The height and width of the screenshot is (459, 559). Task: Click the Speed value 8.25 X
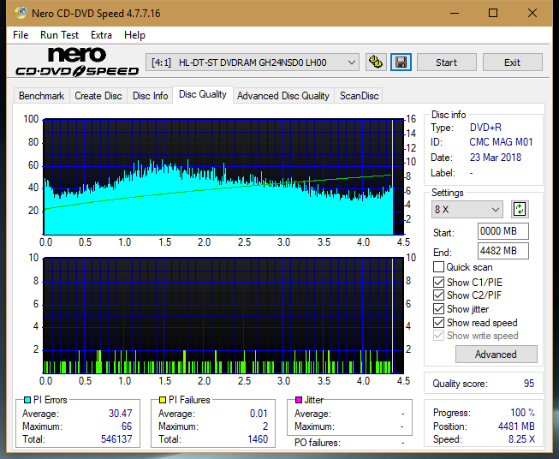pos(521,439)
